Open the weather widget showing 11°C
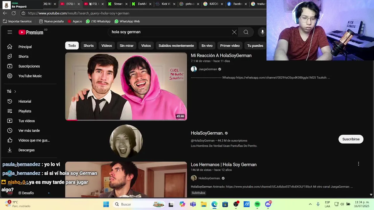Viewport: 374px width, 210px height. point(18,204)
